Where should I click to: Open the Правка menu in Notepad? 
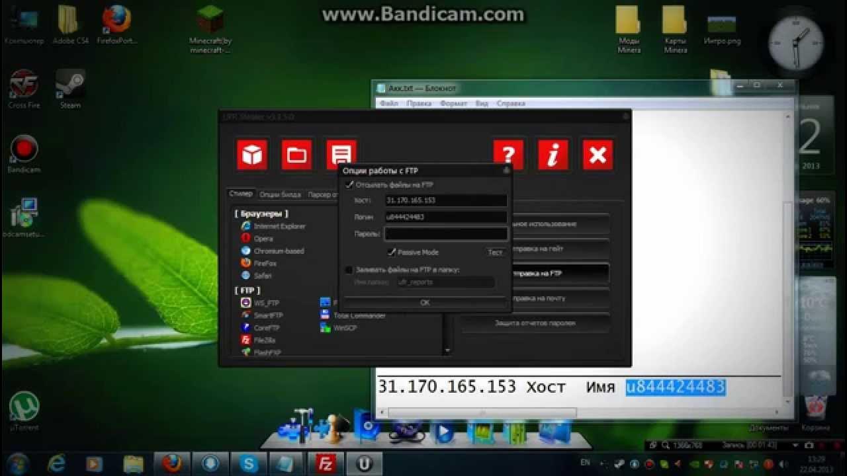click(x=419, y=103)
